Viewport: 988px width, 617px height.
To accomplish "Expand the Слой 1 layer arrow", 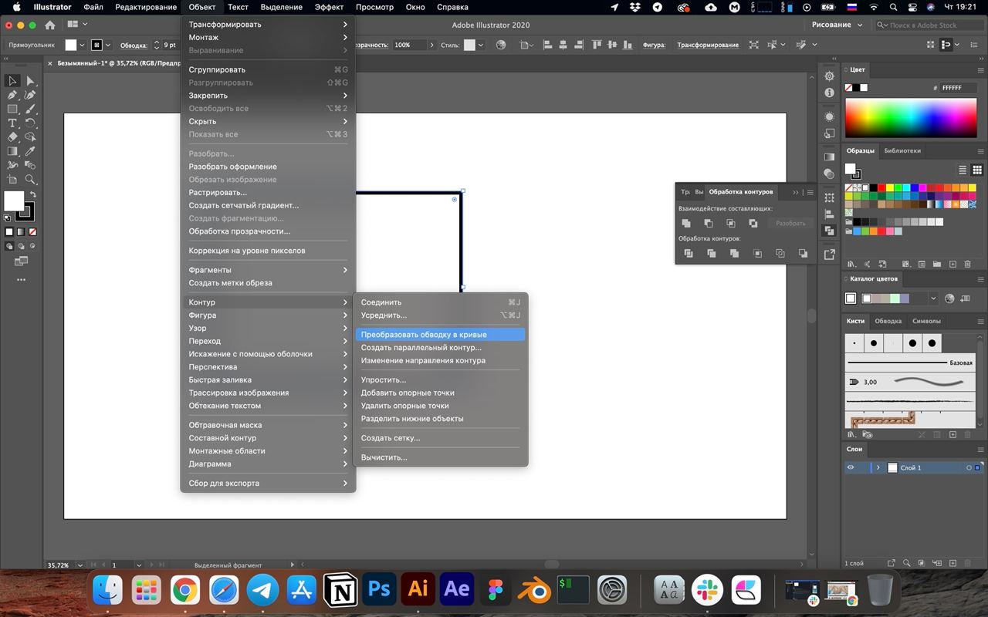I will point(878,467).
